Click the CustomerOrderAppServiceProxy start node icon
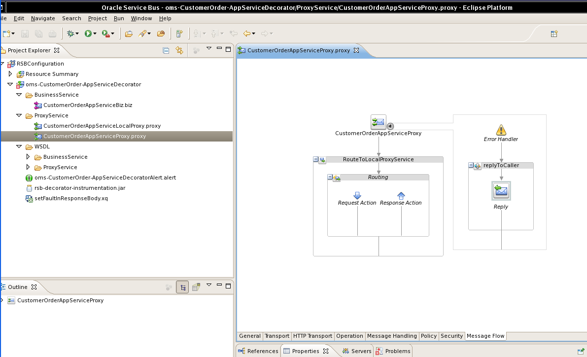587x357 pixels. 378,122
